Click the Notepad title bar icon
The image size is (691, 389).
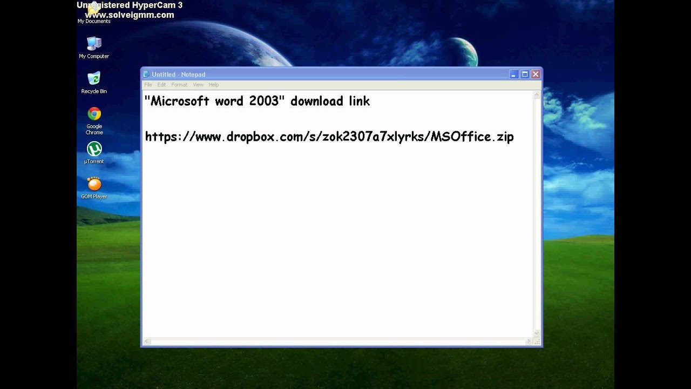click(x=146, y=75)
